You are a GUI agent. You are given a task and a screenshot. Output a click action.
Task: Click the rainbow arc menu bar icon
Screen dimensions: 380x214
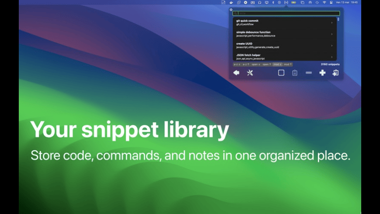310,3
